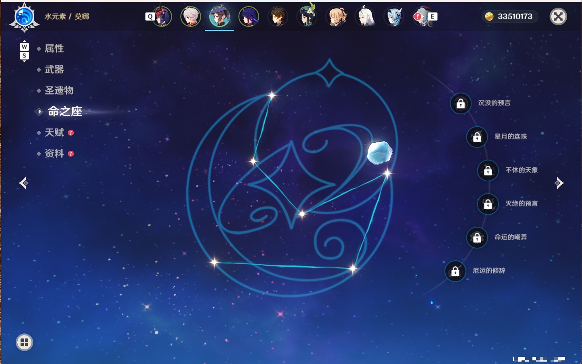Click the E key hint after the portraits
Screen dimensions: 582x364
coord(432,16)
